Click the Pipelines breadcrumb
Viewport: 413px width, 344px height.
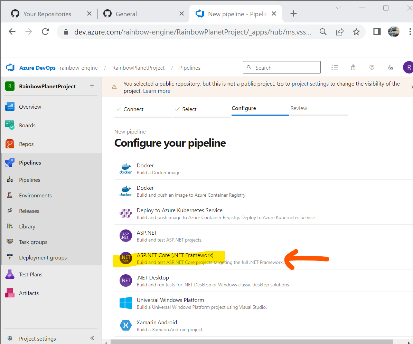tap(190, 68)
